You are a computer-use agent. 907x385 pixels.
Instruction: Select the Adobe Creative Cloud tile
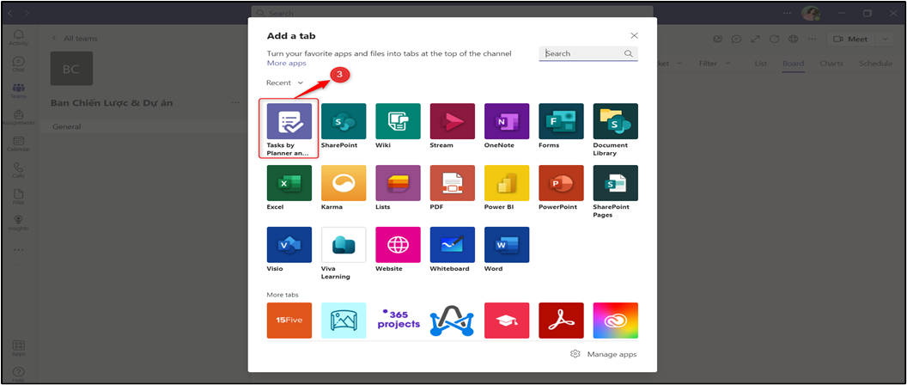[616, 321]
